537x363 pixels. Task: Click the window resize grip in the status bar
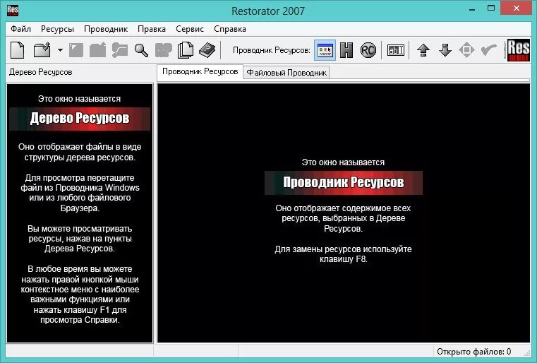[x=526, y=353]
